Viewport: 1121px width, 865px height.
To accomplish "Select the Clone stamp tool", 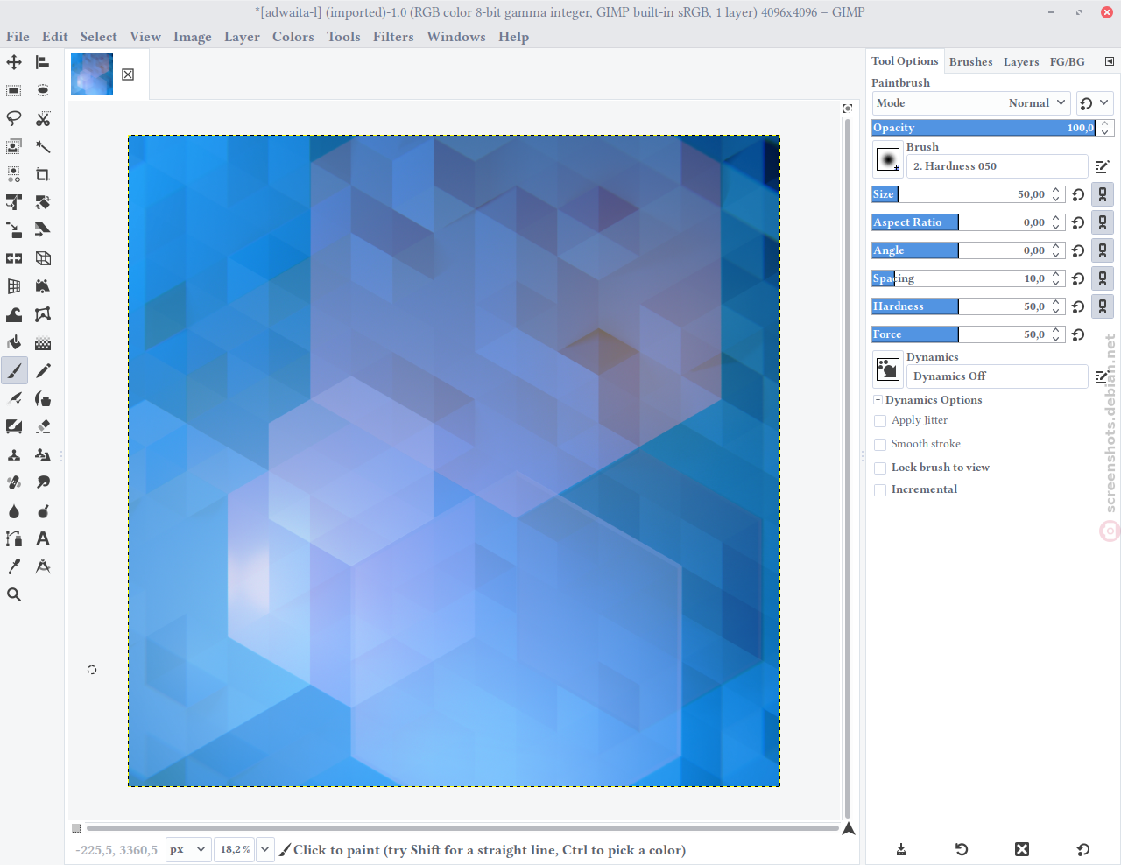I will (14, 454).
